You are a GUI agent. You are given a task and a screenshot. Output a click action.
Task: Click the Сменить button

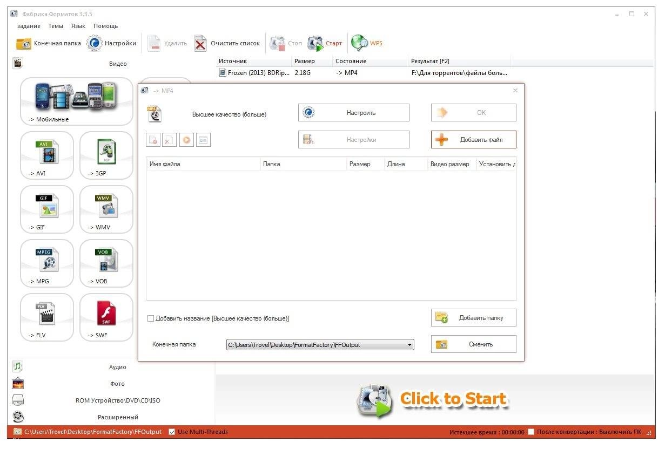[474, 344]
